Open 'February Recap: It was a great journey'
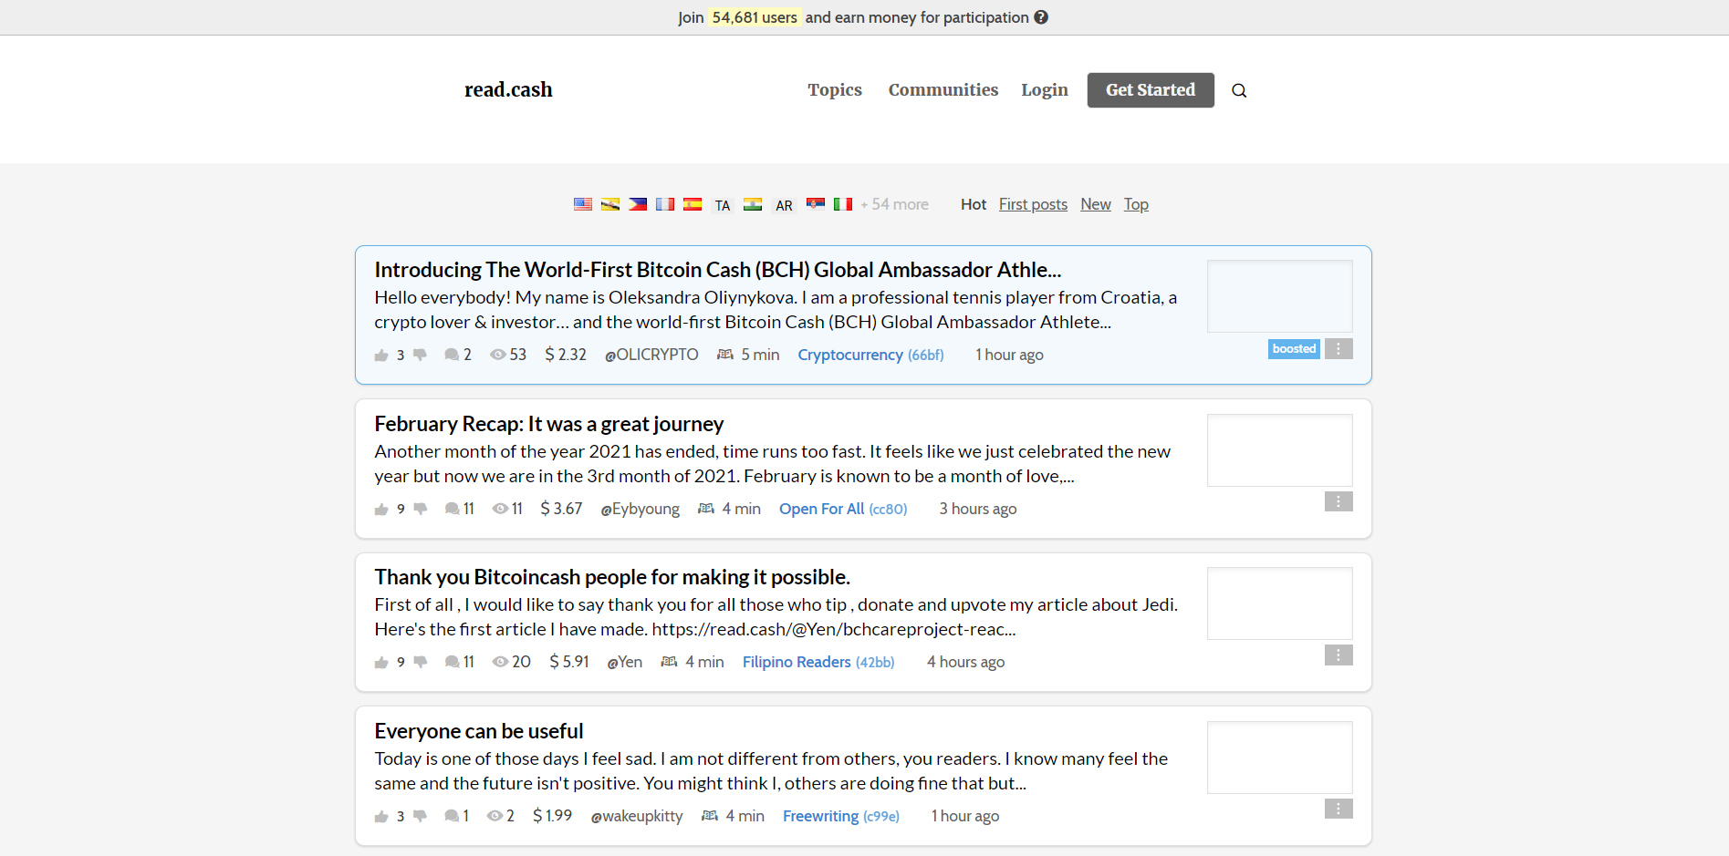The image size is (1729, 856). (x=549, y=424)
